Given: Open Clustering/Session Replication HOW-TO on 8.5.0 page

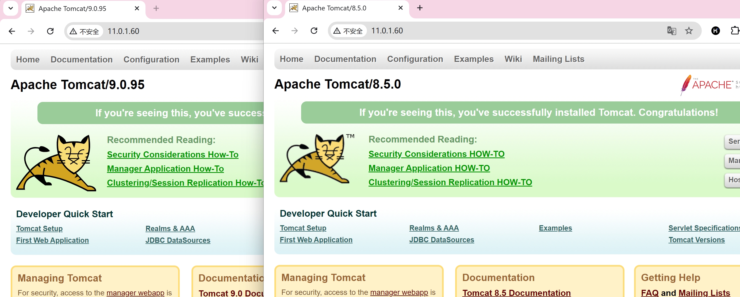Looking at the screenshot, I should (450, 182).
